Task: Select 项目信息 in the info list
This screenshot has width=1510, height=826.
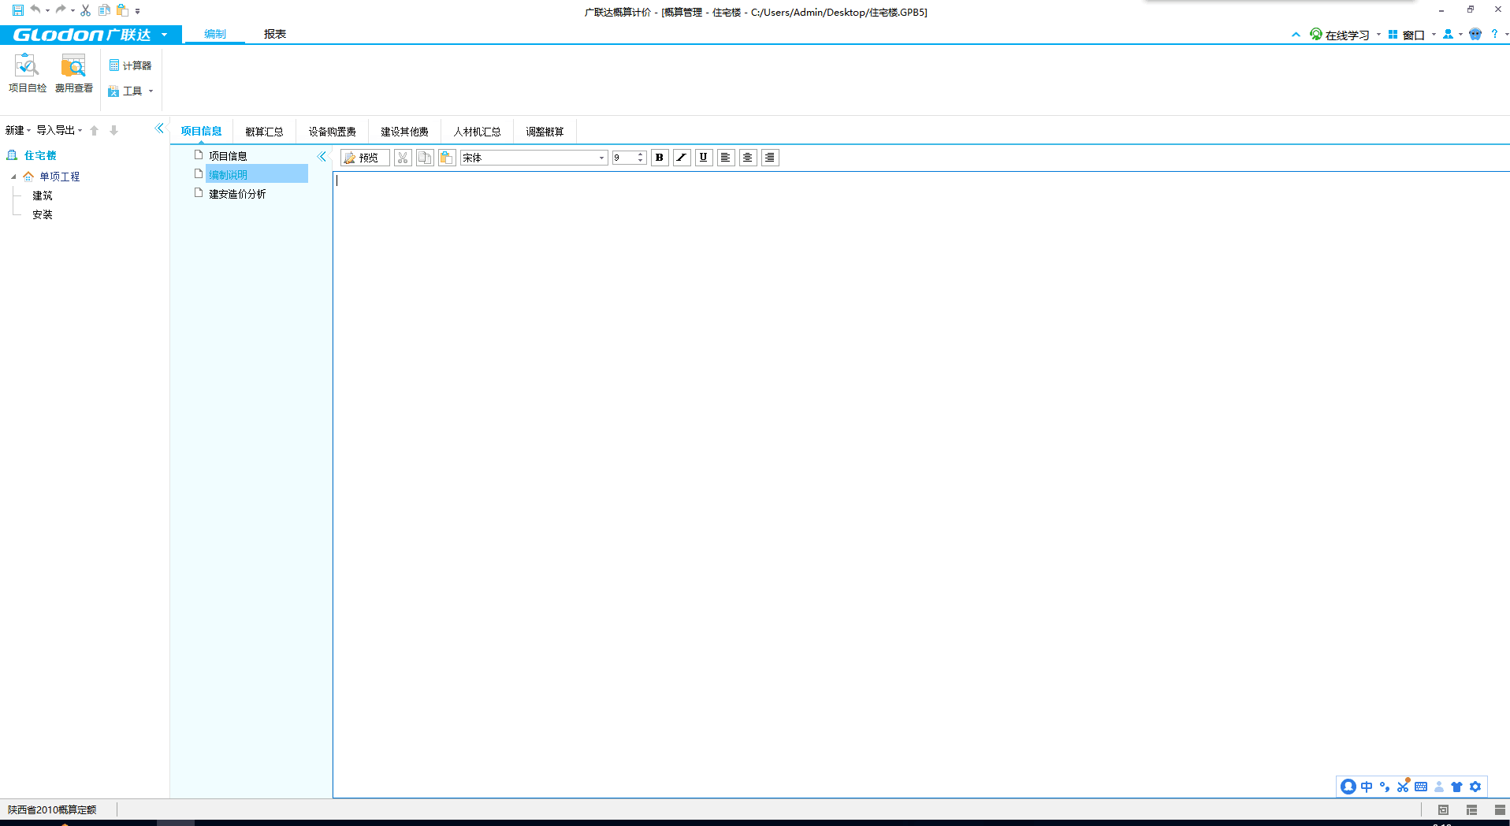Action: click(228, 156)
